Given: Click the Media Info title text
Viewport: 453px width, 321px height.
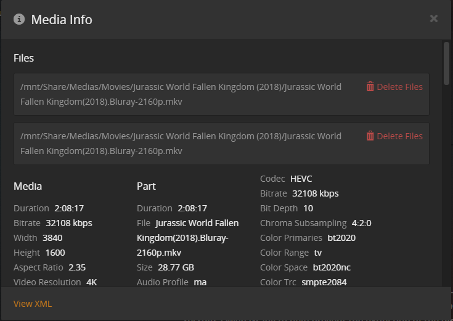Looking at the screenshot, I should coord(62,20).
